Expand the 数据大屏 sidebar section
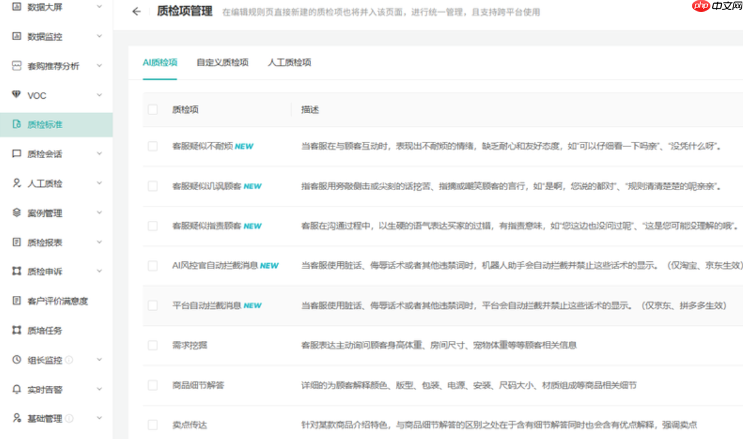The image size is (743, 439). (x=98, y=8)
